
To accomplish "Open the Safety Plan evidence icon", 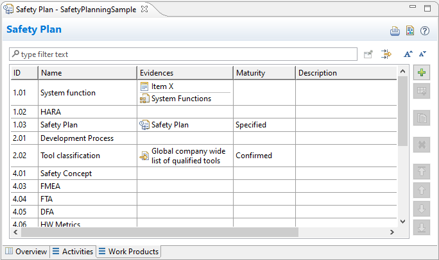I will [144, 125].
